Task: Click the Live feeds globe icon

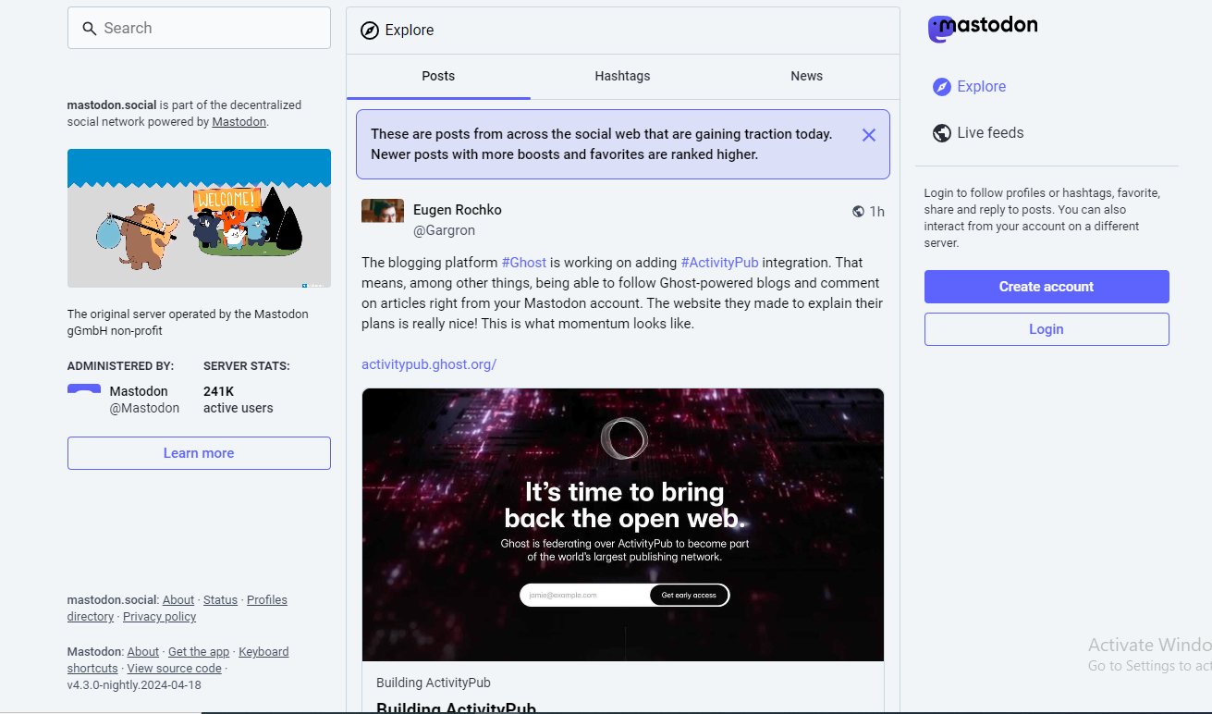Action: pyautogui.click(x=941, y=133)
